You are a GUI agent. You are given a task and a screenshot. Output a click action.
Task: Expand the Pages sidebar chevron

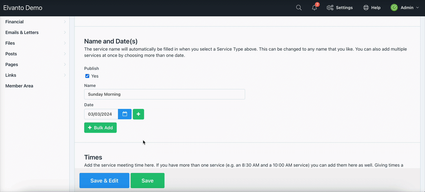click(x=65, y=64)
